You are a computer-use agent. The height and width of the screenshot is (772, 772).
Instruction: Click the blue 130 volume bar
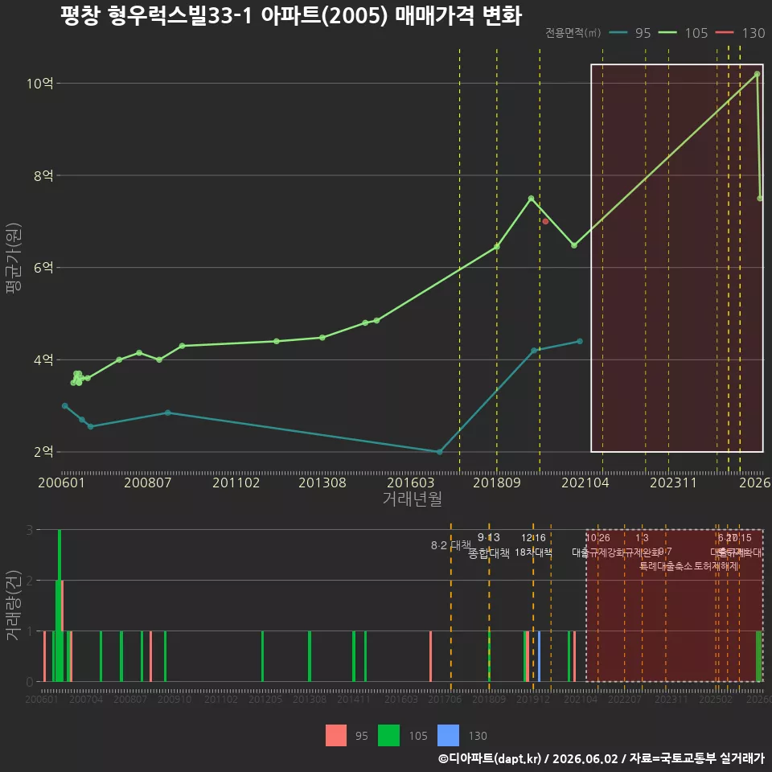(x=539, y=656)
